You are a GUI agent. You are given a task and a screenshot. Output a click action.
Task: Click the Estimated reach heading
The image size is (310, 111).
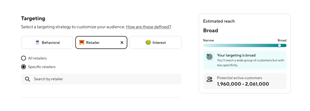tap(219, 21)
